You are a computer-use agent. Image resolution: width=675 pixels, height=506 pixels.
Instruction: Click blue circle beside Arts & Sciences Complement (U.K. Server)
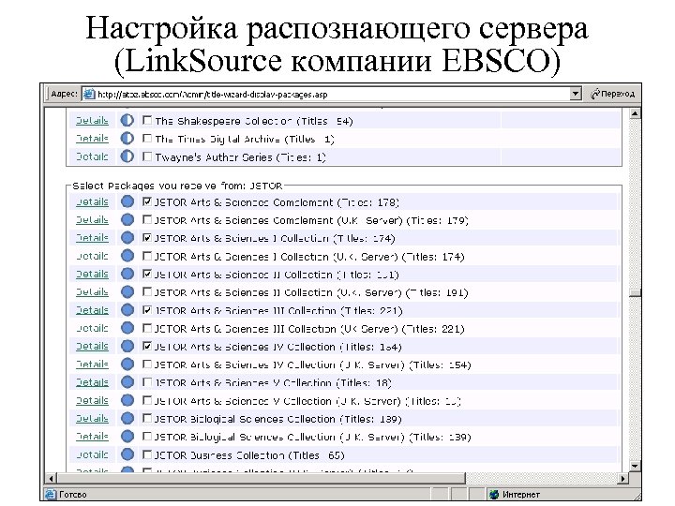tap(127, 219)
